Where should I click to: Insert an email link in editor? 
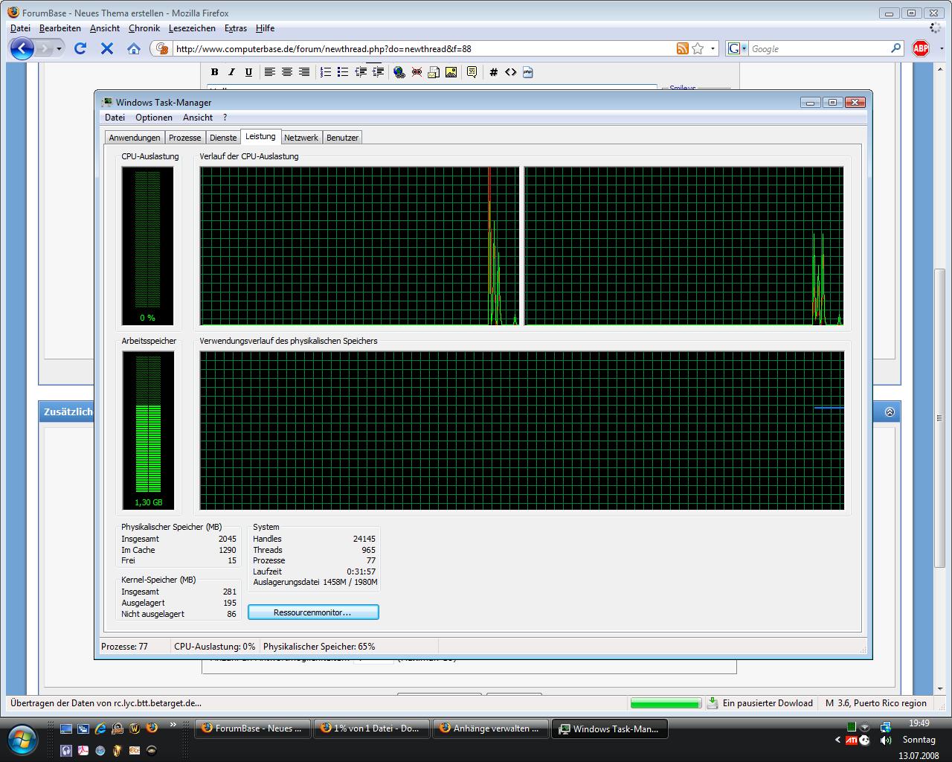click(x=434, y=72)
